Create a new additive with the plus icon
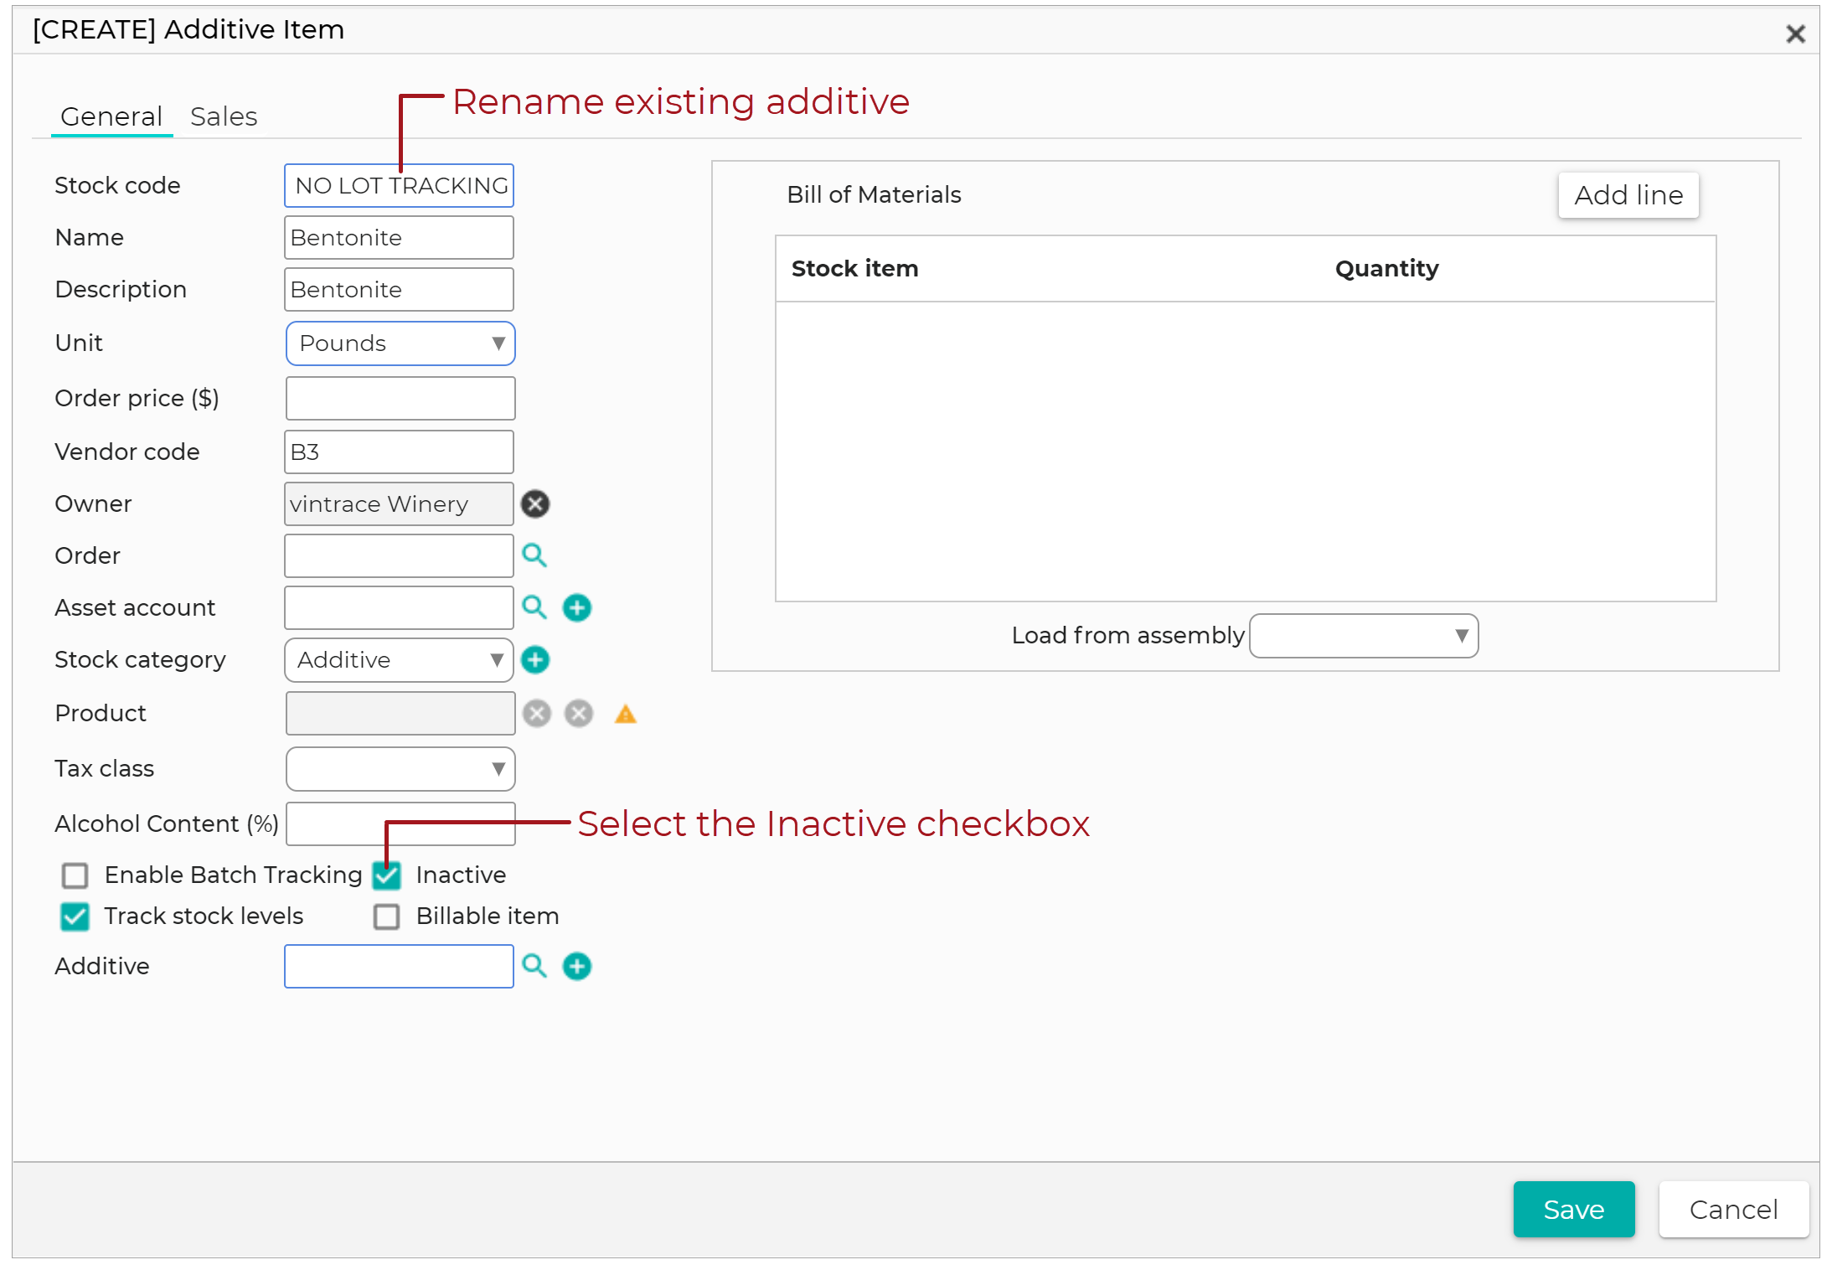This screenshot has height=1270, width=1832. click(577, 966)
